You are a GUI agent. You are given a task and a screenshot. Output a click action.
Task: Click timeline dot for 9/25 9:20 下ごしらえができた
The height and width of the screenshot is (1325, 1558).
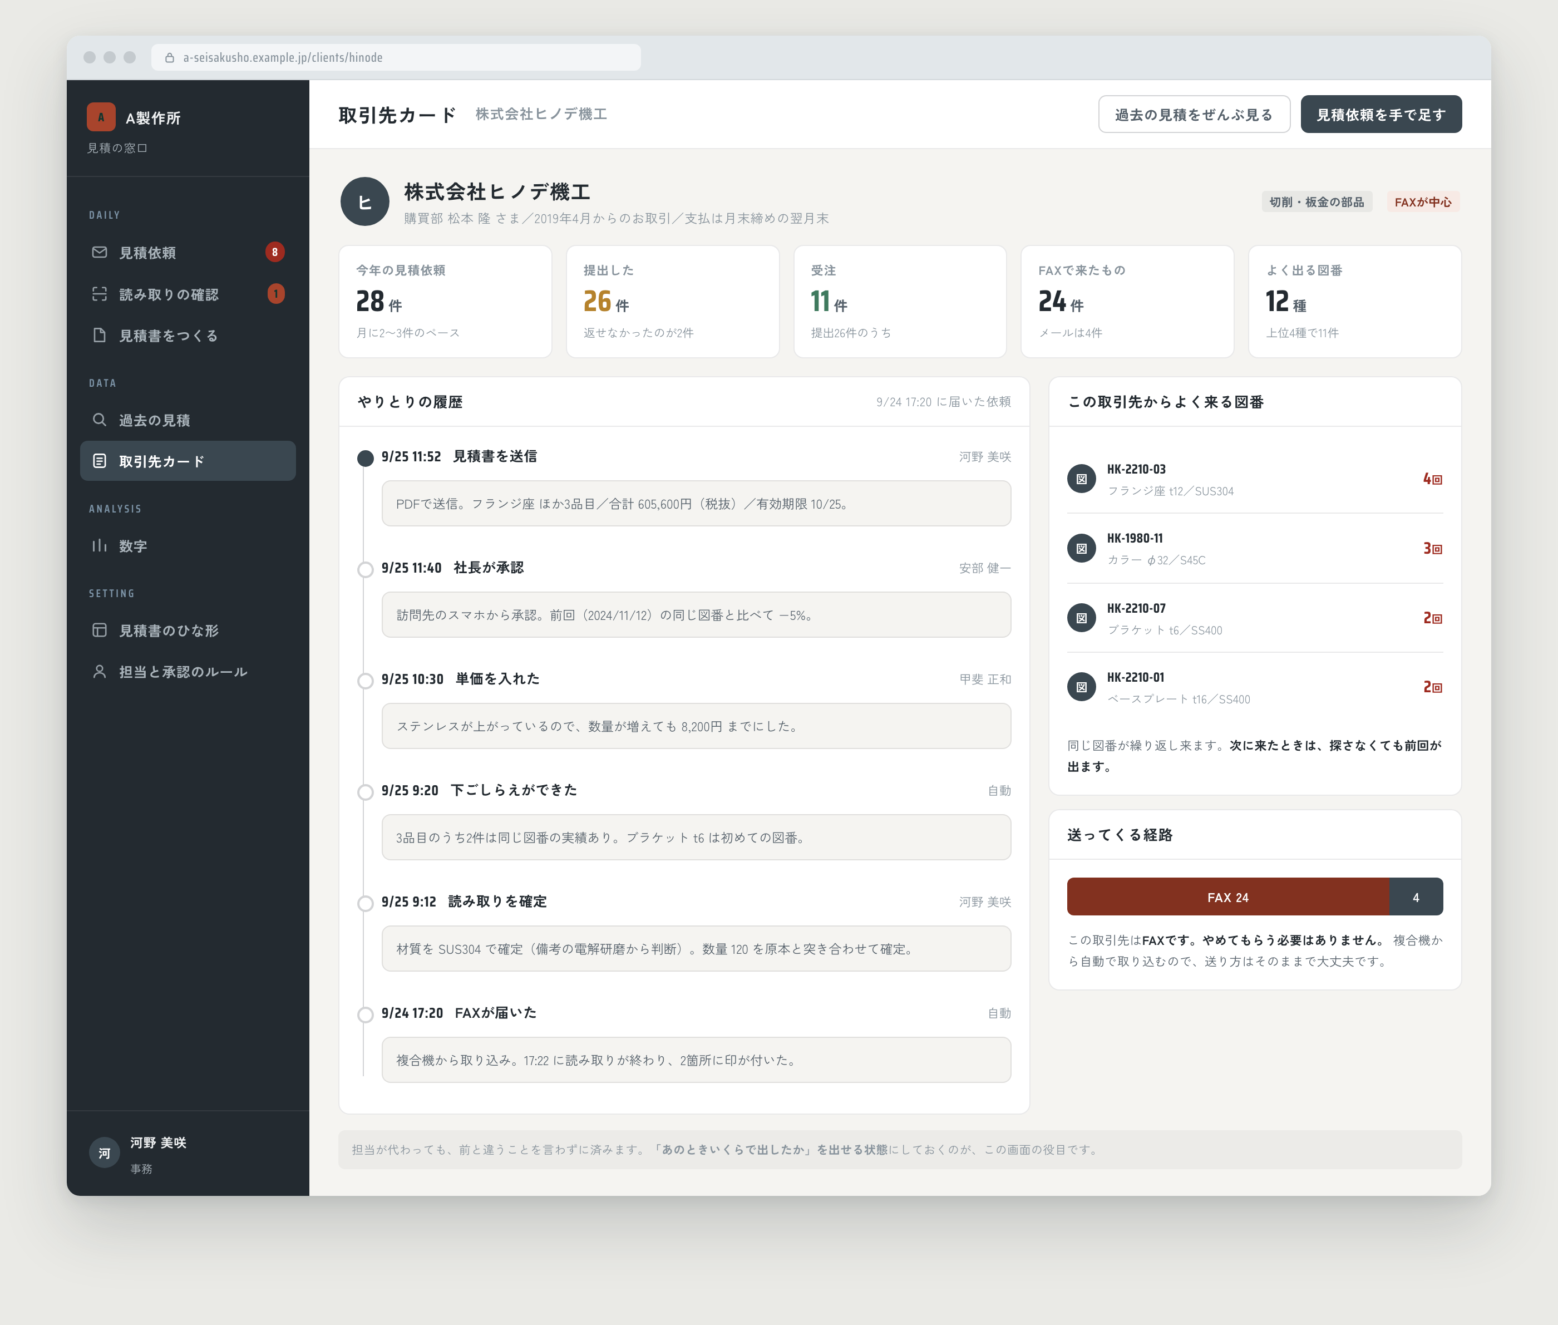pyautogui.click(x=365, y=792)
